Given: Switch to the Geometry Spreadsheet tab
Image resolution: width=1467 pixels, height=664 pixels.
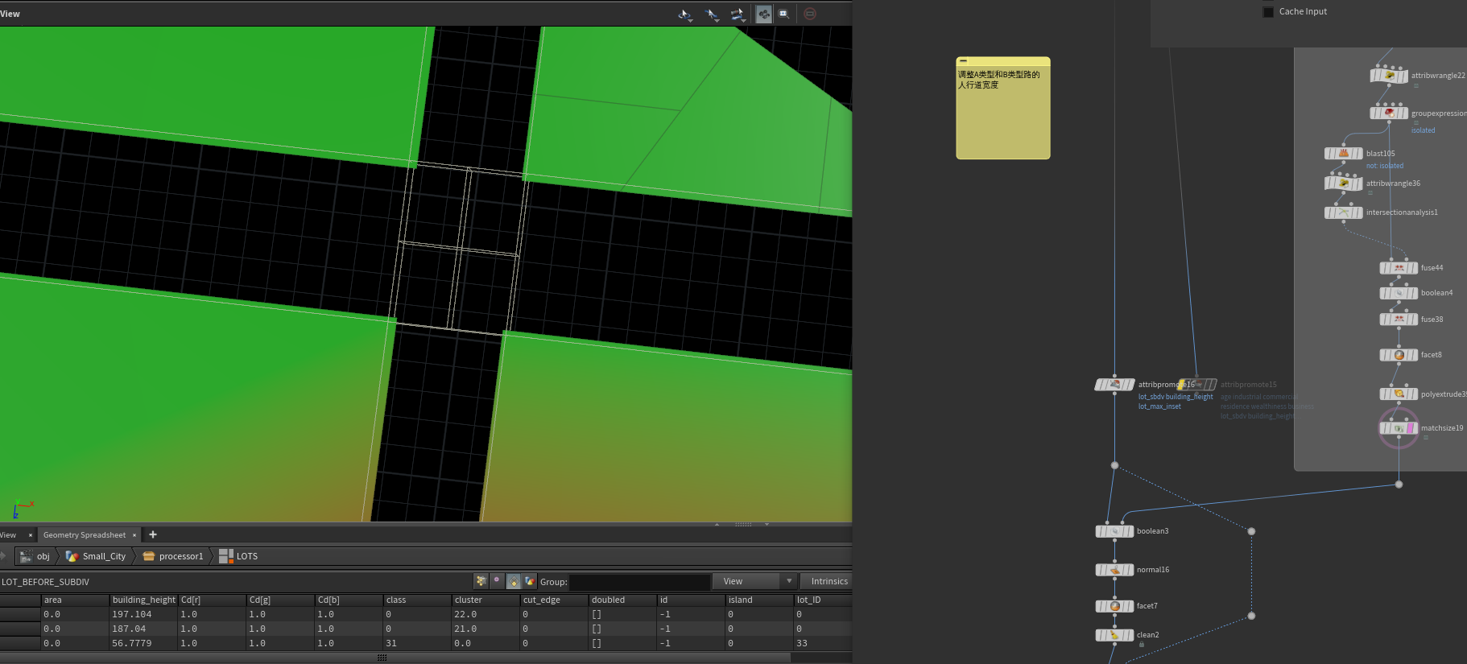Looking at the screenshot, I should [x=85, y=535].
